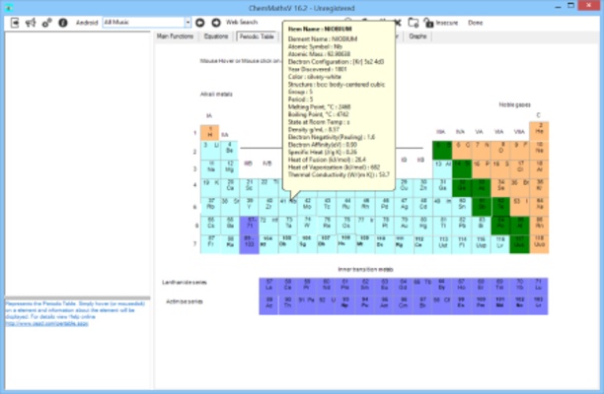Viewport: 604px width, 394px height.
Task: Select the Technetium (43 Tc) cell
Action: [327, 207]
